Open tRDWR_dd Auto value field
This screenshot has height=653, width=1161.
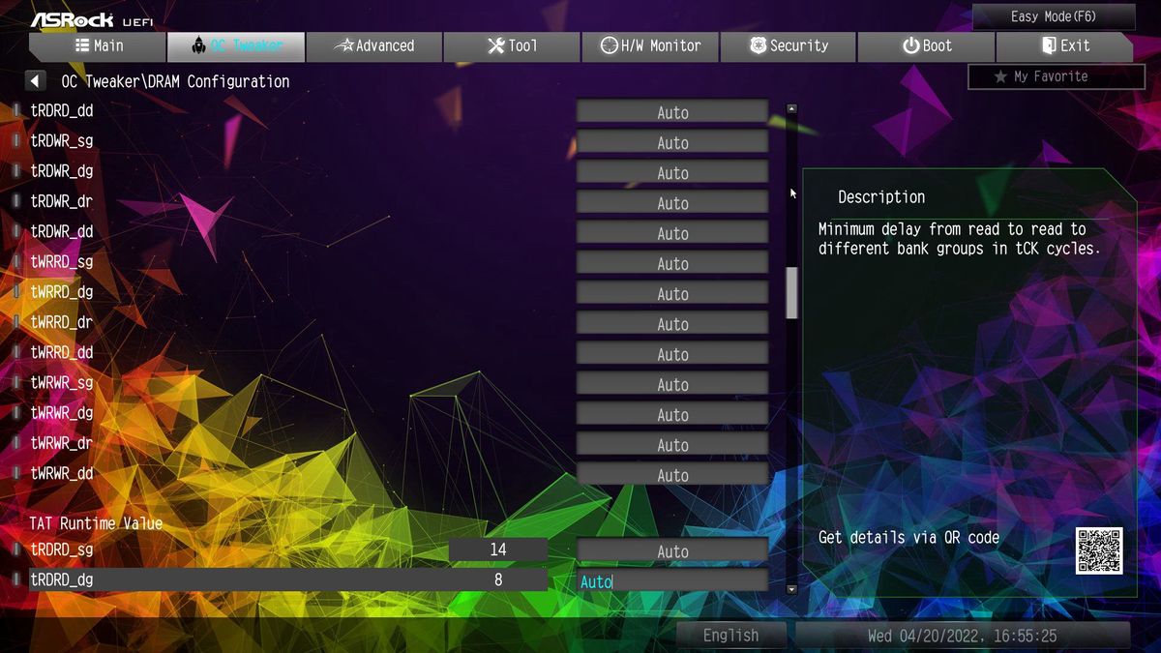pyautogui.click(x=672, y=233)
